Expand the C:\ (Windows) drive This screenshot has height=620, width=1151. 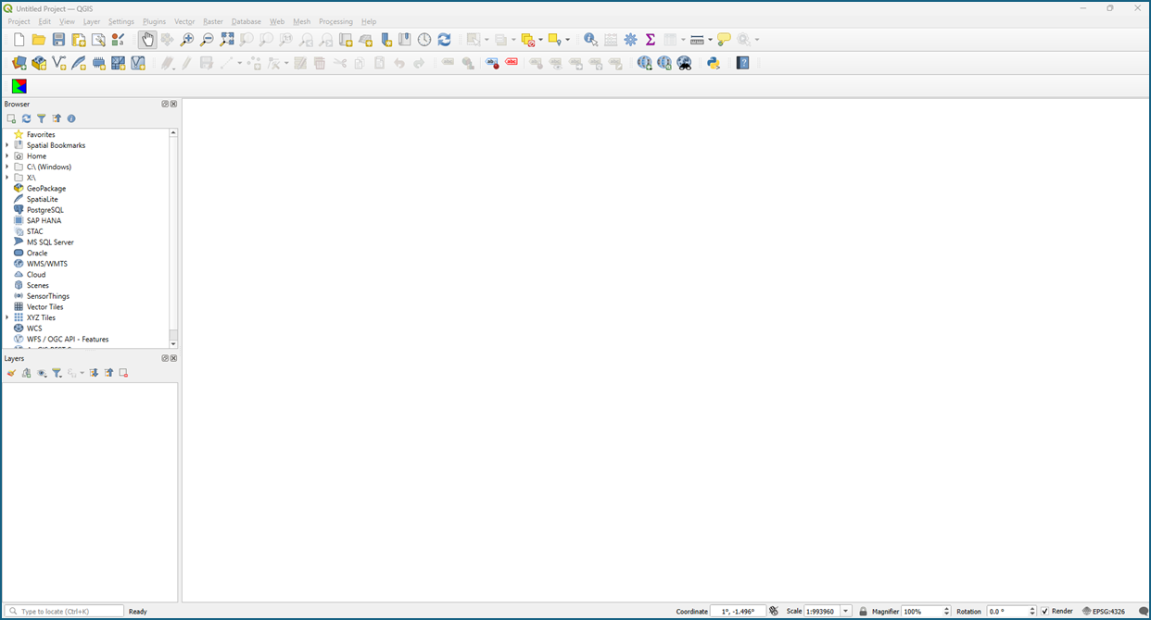pyautogui.click(x=7, y=167)
